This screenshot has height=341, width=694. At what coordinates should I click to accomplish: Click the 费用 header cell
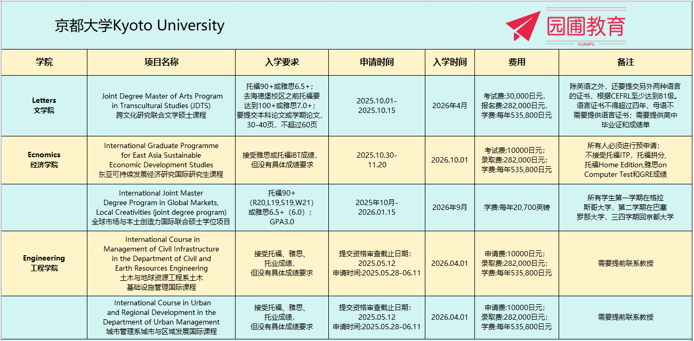pos(517,62)
